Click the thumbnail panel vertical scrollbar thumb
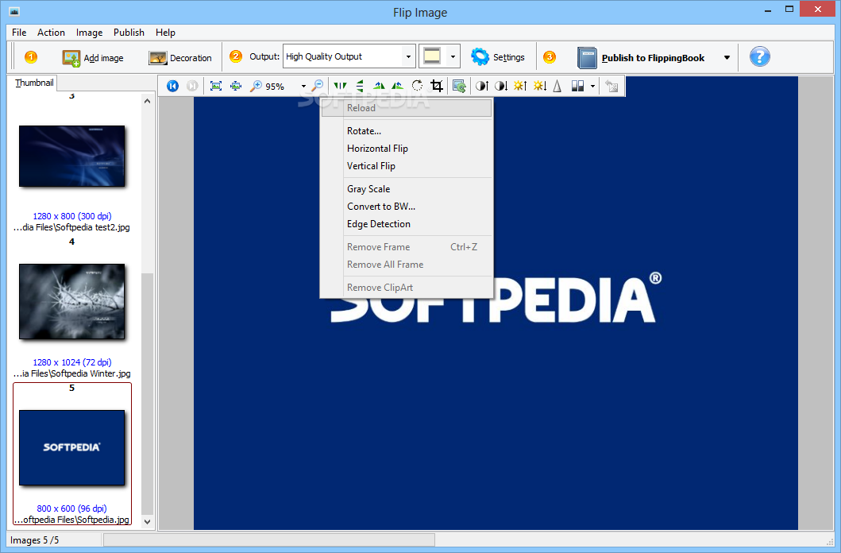The width and height of the screenshot is (841, 553). coord(148,394)
